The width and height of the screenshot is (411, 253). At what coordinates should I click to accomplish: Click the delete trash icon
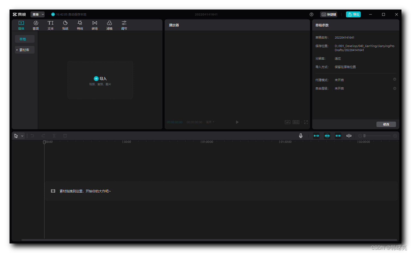[x=65, y=136]
